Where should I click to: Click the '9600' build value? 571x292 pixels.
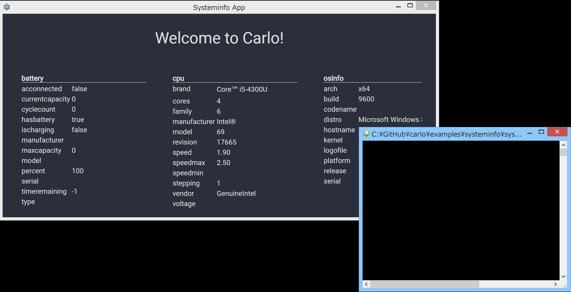[x=366, y=99]
